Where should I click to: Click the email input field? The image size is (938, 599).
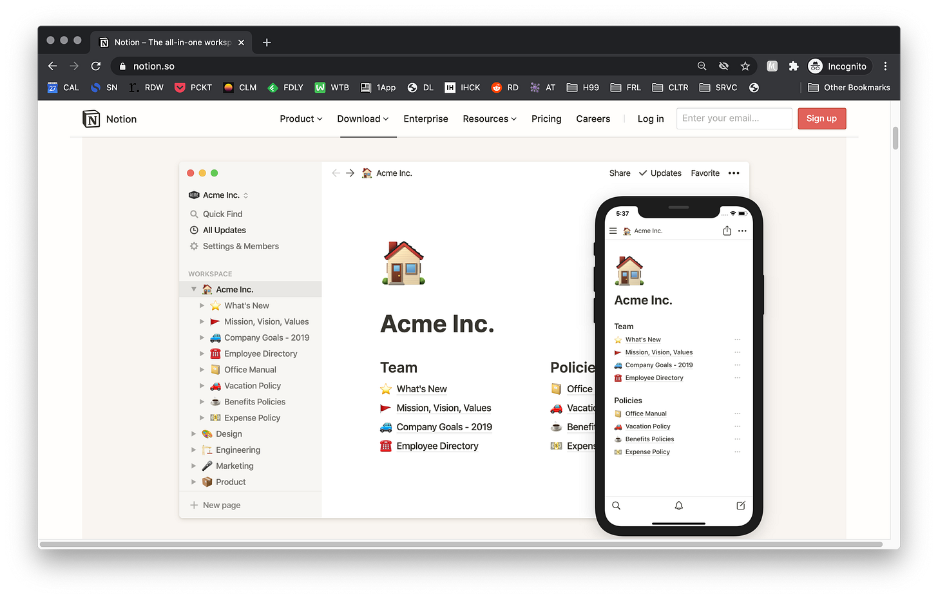click(x=734, y=119)
